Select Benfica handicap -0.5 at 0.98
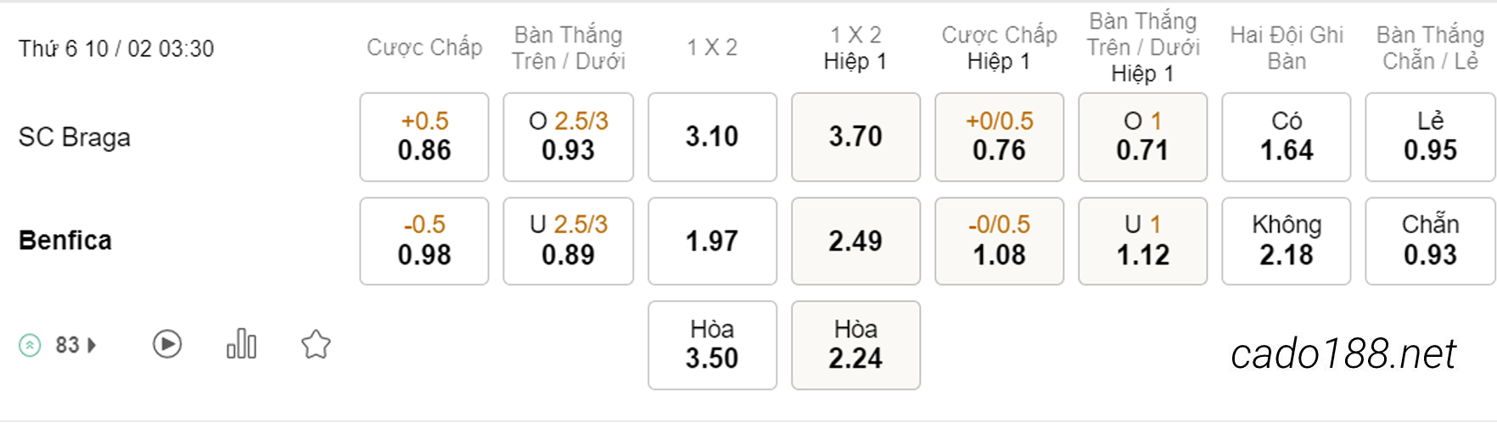Image resolution: width=1497 pixels, height=445 pixels. pos(424,241)
